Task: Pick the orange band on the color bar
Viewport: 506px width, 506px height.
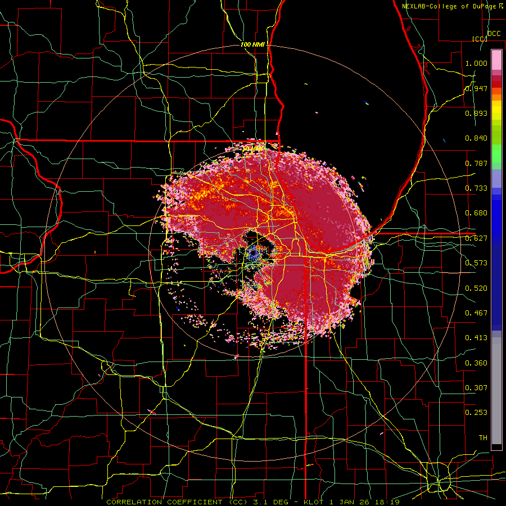Action: click(496, 97)
